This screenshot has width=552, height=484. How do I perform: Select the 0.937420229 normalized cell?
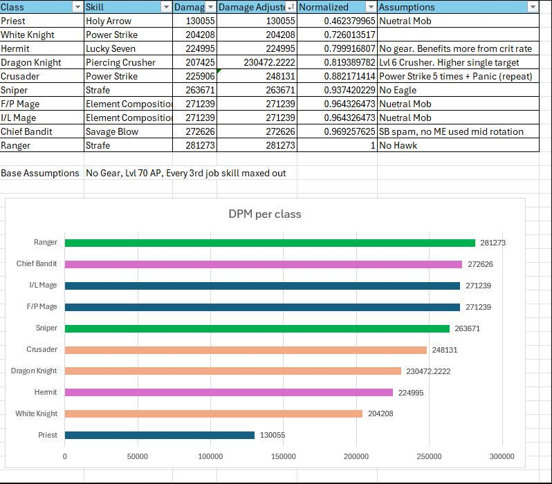pyautogui.click(x=338, y=90)
